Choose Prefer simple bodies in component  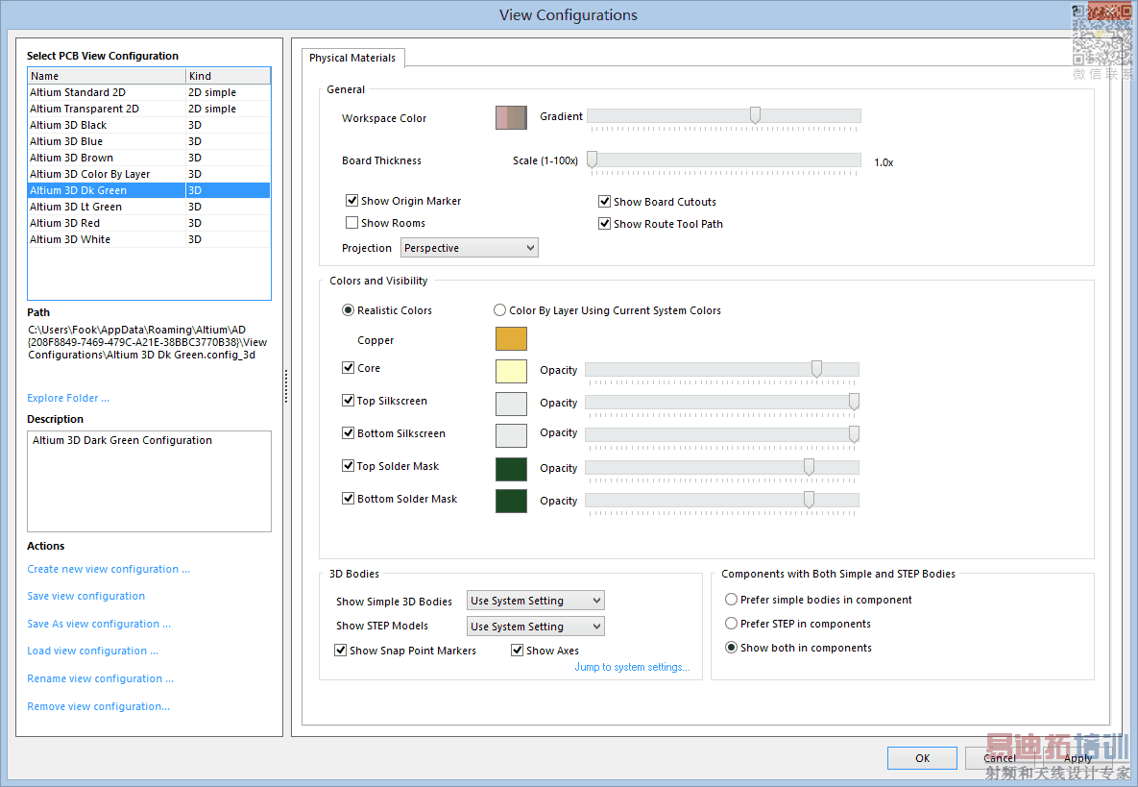tap(731, 599)
